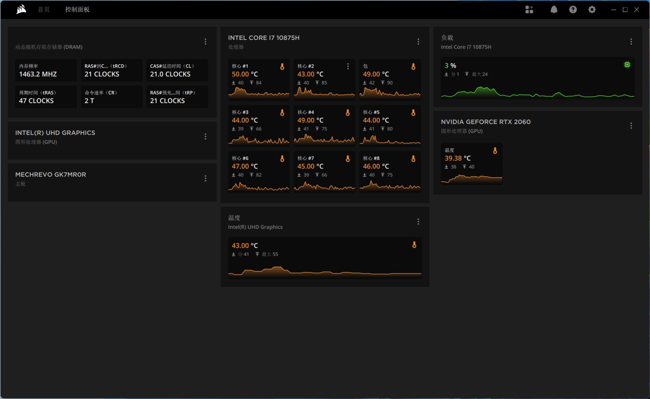Open the add widget icon in title bar
The width and height of the screenshot is (650, 399).
tap(529, 9)
